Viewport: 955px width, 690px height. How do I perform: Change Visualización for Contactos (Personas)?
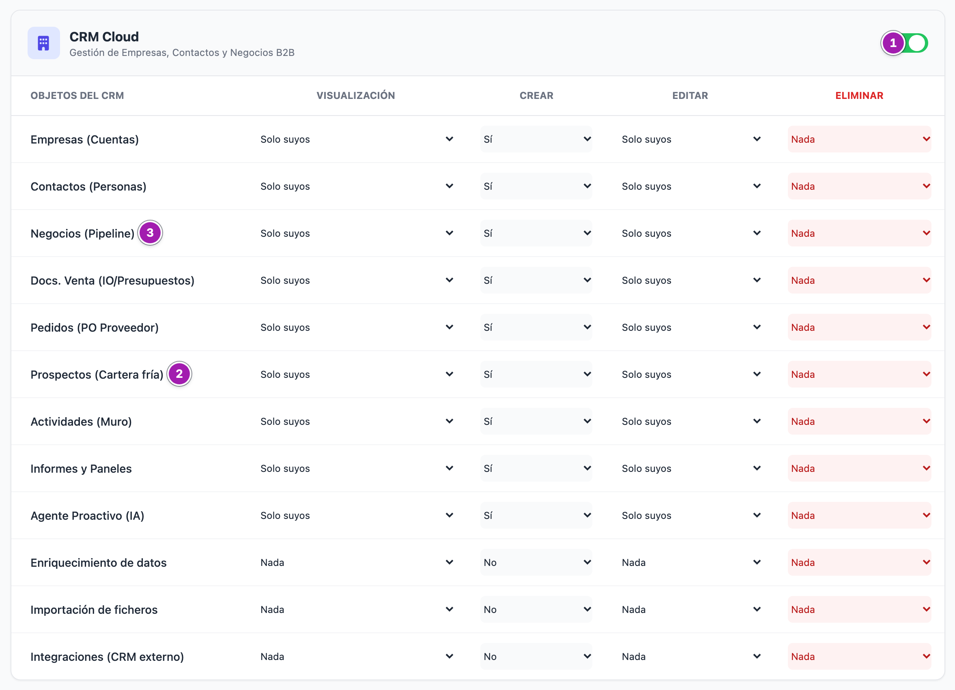tap(356, 186)
